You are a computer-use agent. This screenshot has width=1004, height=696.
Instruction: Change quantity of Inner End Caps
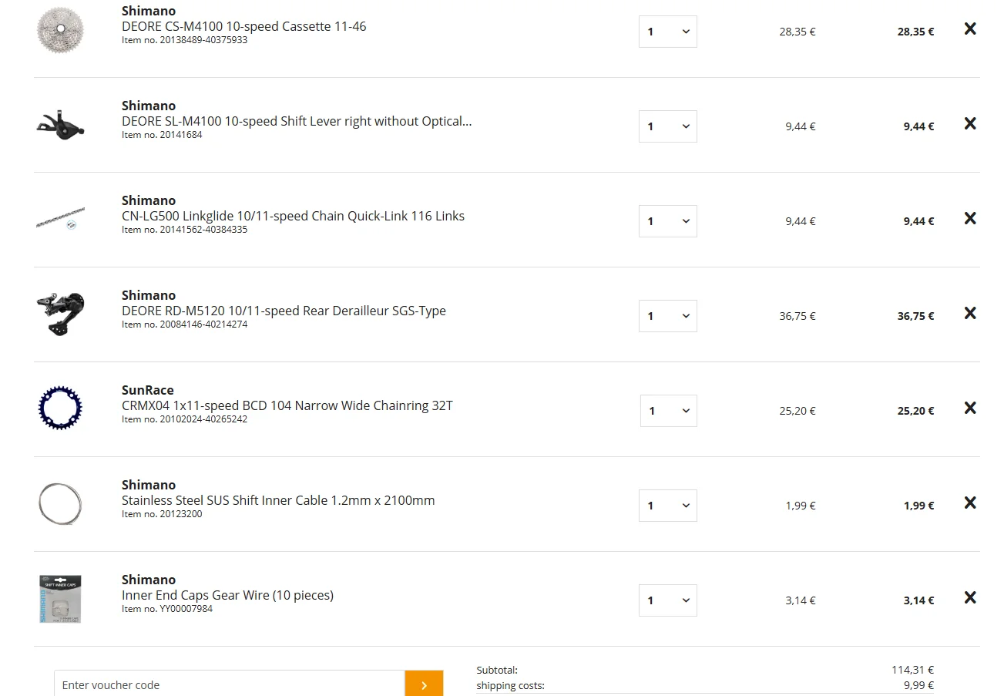click(x=668, y=600)
